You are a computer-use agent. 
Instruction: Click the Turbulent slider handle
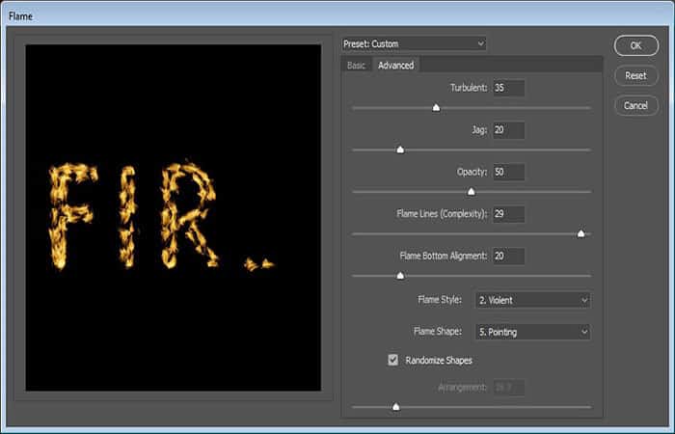436,107
